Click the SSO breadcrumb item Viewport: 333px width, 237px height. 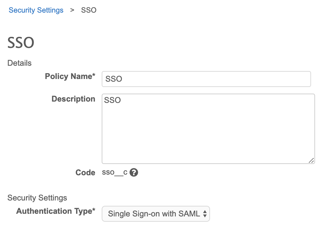[89, 10]
